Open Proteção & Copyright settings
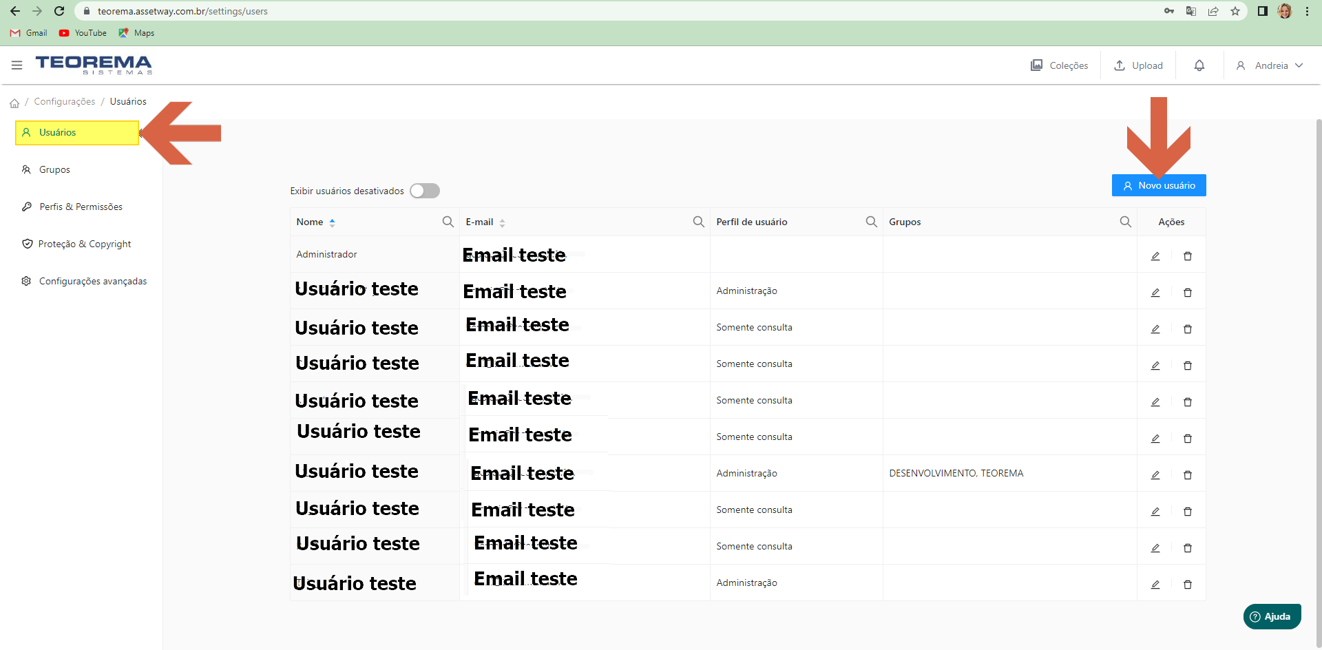 point(76,244)
